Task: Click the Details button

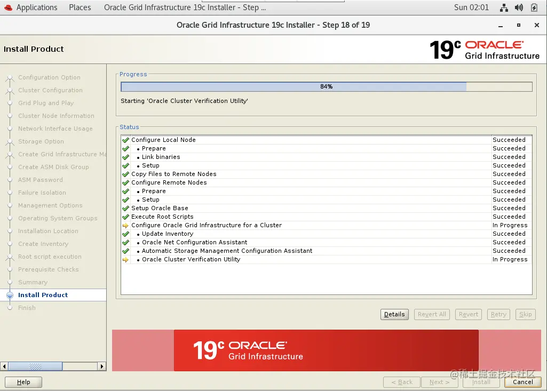Action: point(394,314)
